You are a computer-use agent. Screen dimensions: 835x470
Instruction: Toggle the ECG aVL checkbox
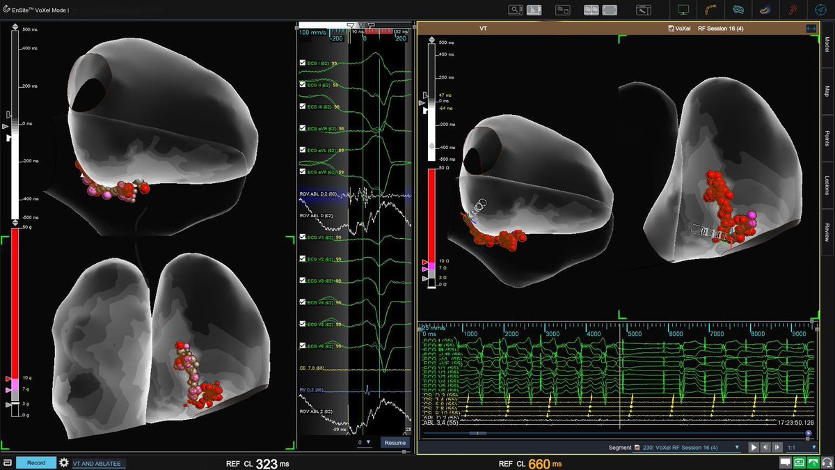point(302,150)
